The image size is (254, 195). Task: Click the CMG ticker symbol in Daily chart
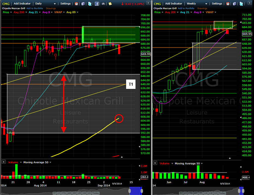tap(6, 4)
